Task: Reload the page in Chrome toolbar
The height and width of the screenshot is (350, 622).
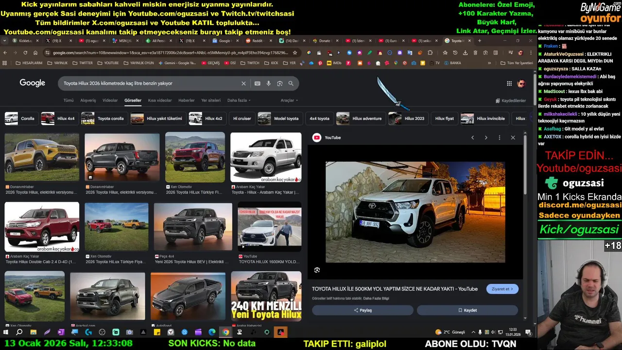Action: click(x=25, y=52)
